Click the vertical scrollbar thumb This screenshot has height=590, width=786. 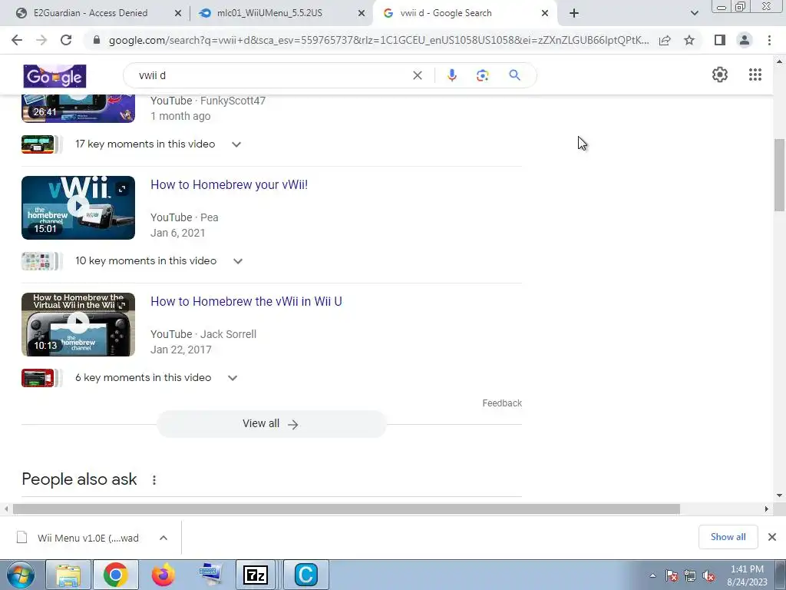(x=779, y=175)
